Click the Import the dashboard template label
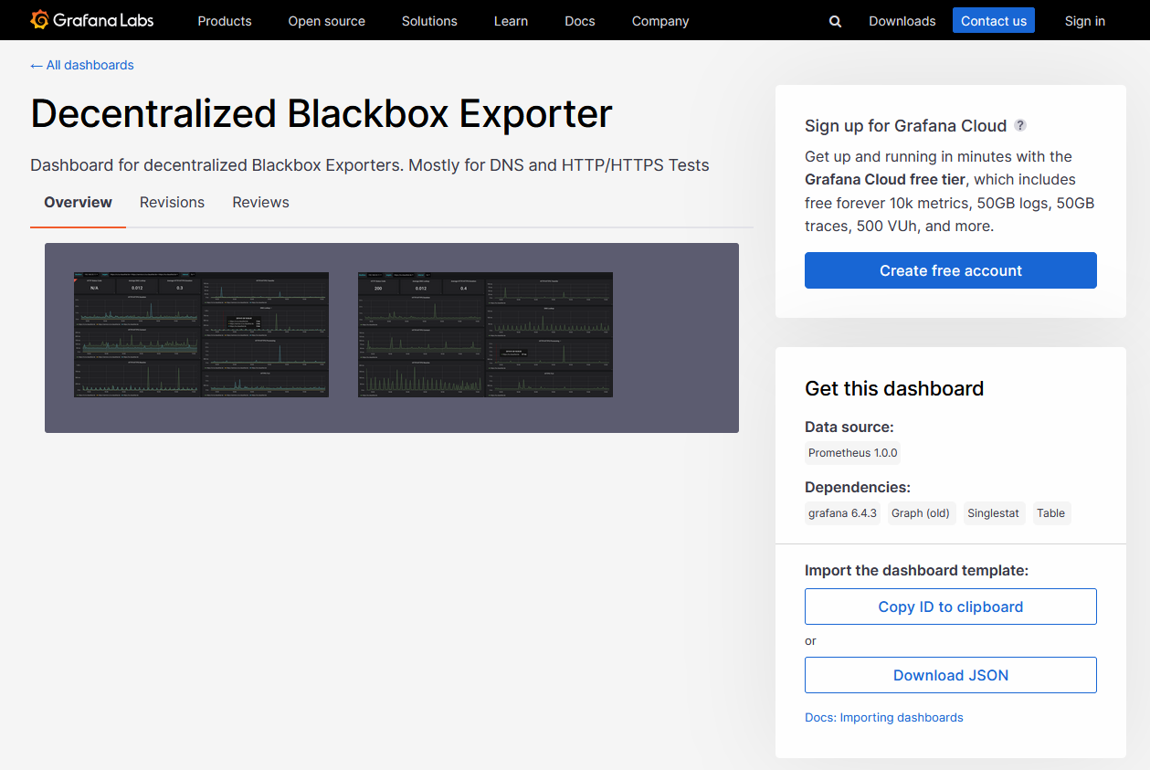The height and width of the screenshot is (770, 1150). coord(916,570)
